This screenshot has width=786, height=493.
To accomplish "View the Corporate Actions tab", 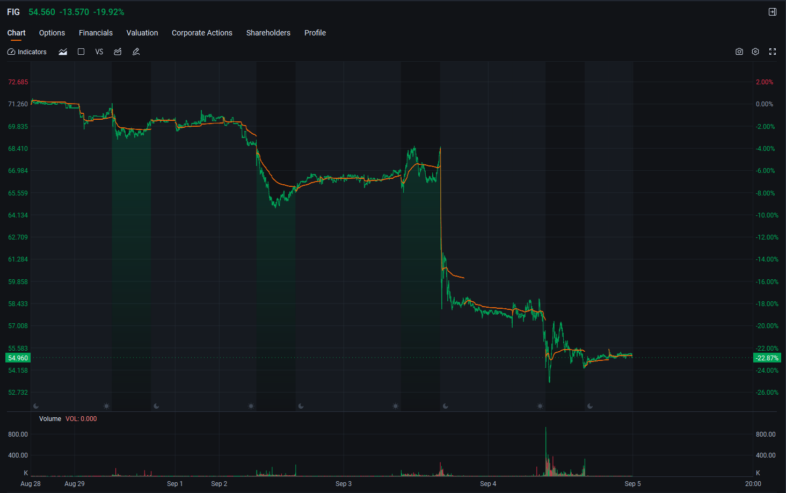I will click(202, 33).
